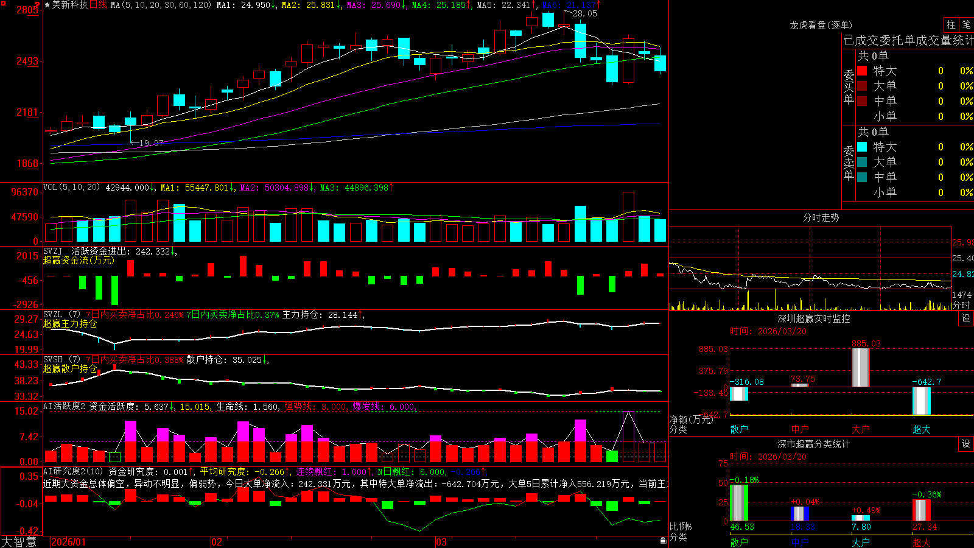The width and height of the screenshot is (974, 548).
Task: Select the 2026/01 date marker
Action: pyautogui.click(x=69, y=542)
